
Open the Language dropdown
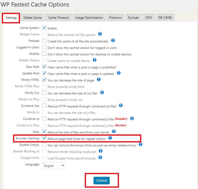click(x=54, y=166)
